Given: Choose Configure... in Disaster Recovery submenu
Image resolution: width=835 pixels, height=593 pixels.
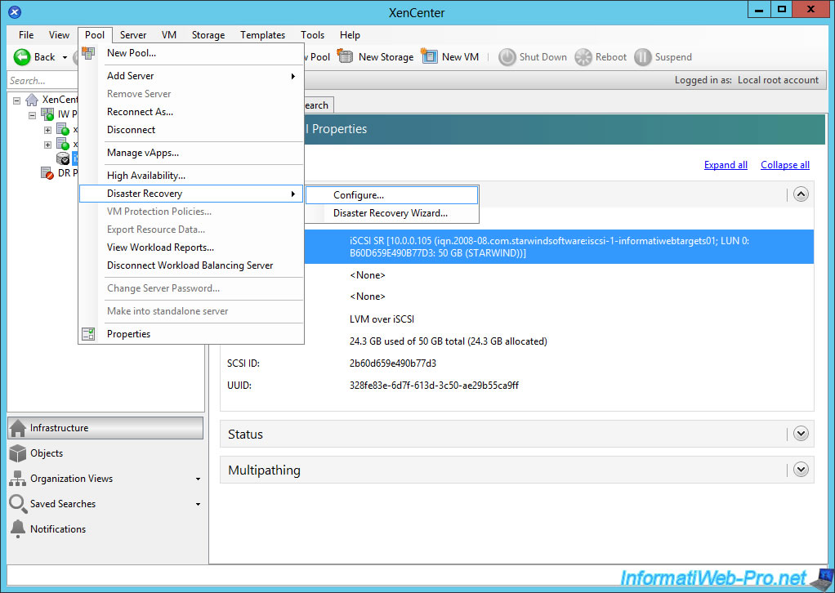Looking at the screenshot, I should click(392, 195).
